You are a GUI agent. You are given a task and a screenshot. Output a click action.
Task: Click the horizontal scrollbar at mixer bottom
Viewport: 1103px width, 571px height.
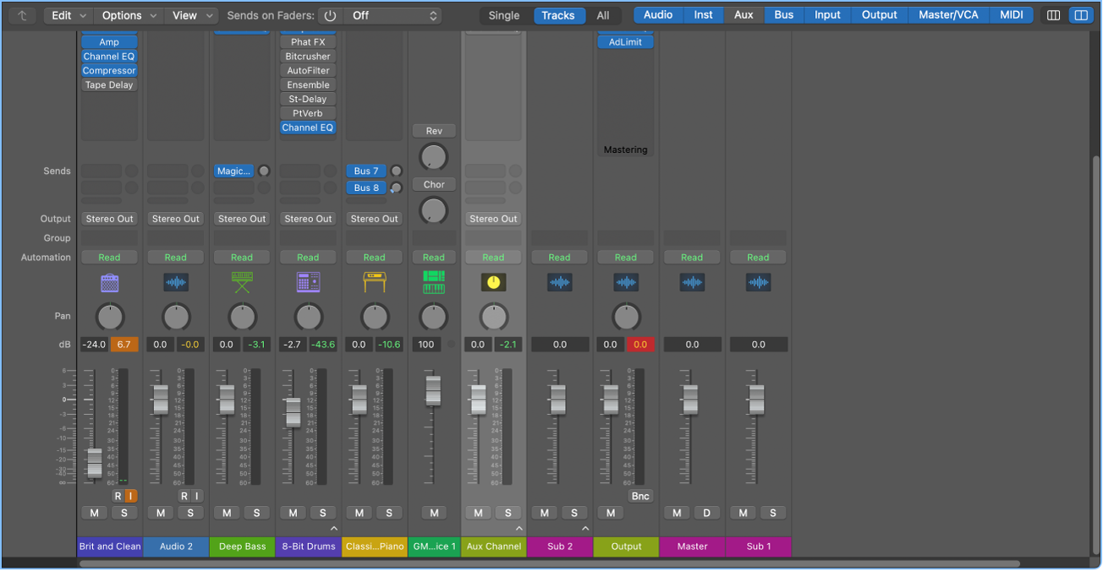click(x=550, y=563)
